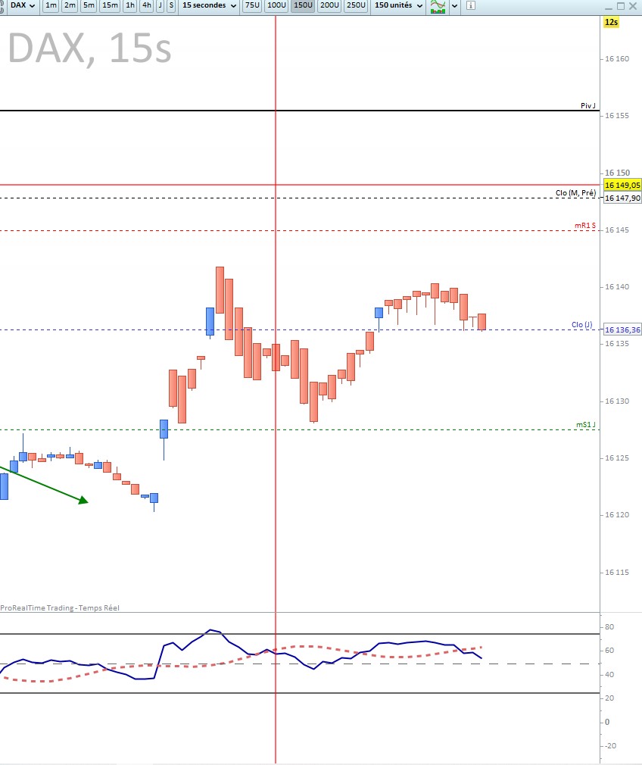Select the Piv J pivot line label
This screenshot has height=765, width=642.
[x=587, y=105]
